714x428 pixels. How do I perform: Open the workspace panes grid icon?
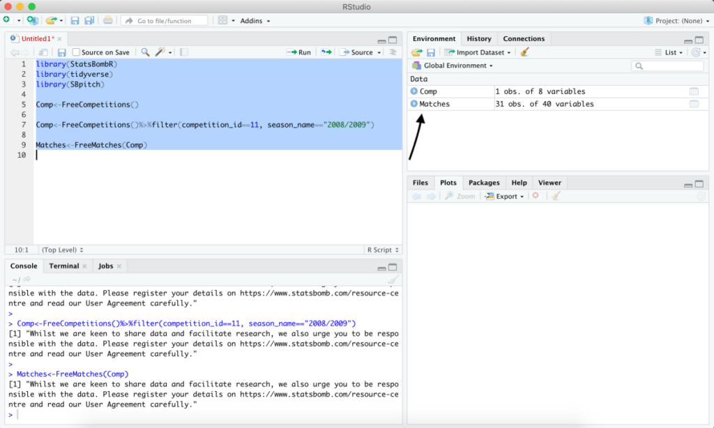coord(222,20)
